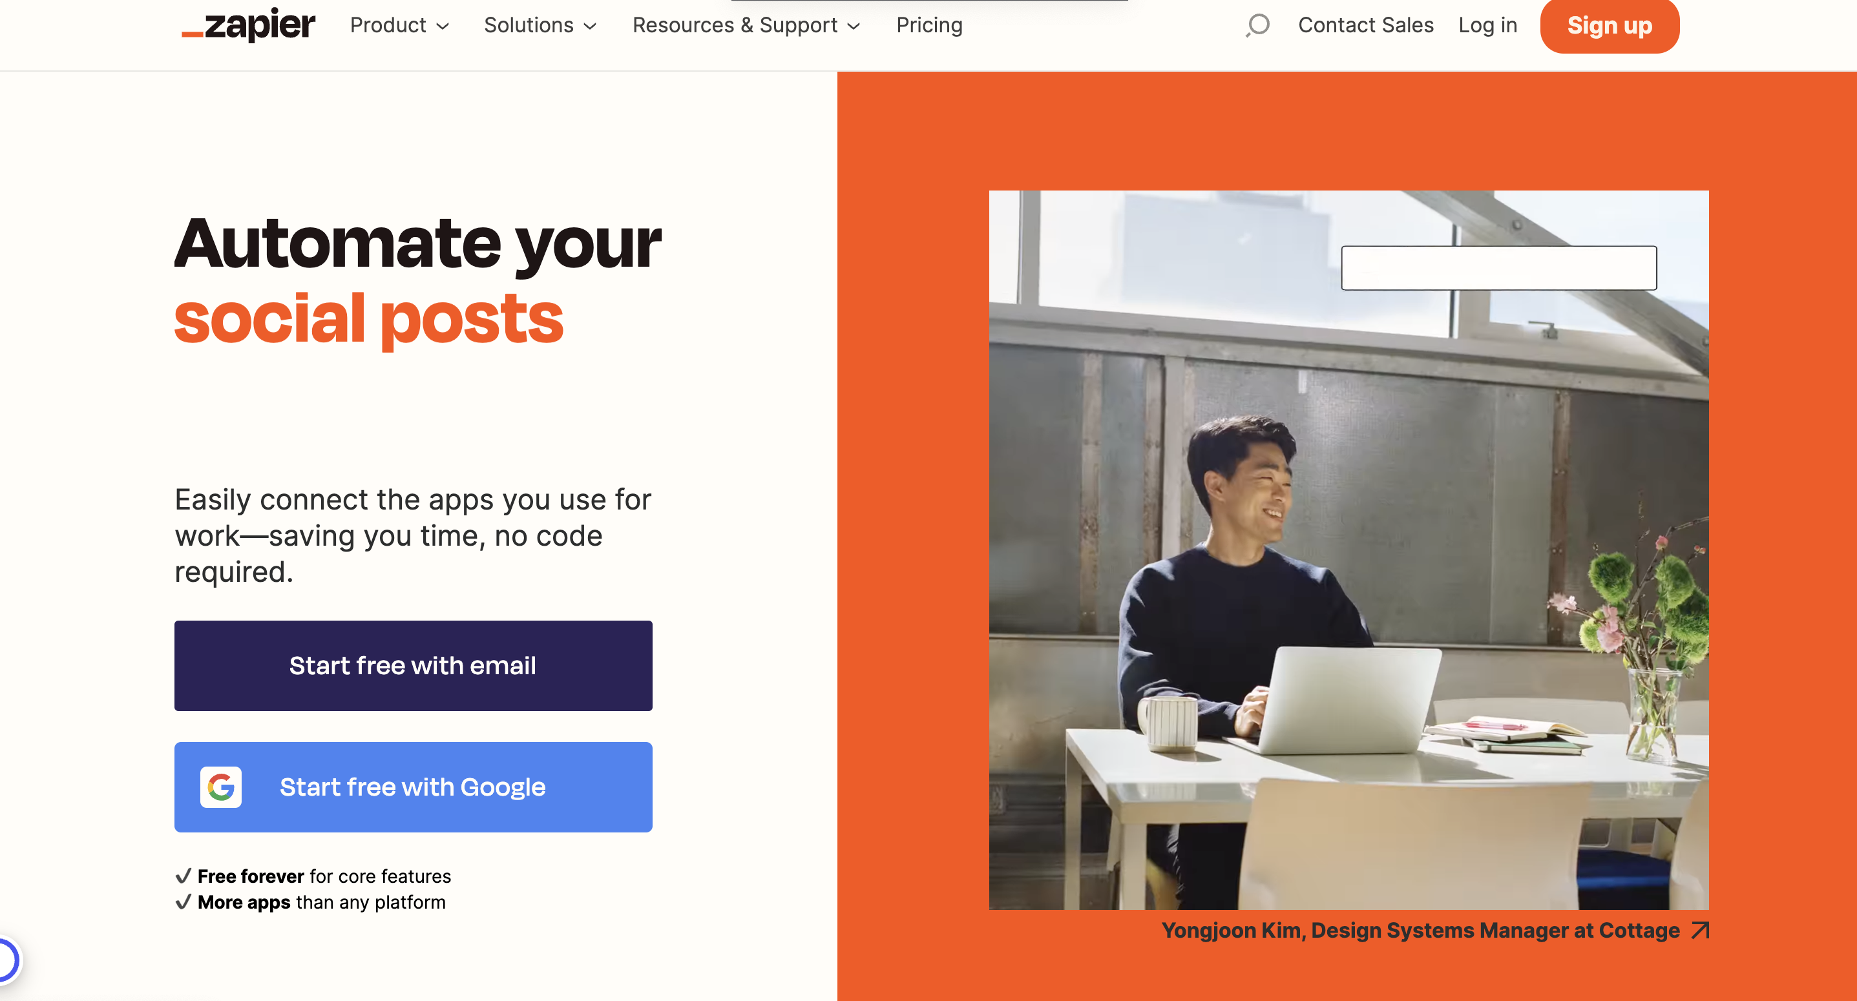Select Contact Sales in the navigation
The width and height of the screenshot is (1857, 1001).
tap(1366, 25)
